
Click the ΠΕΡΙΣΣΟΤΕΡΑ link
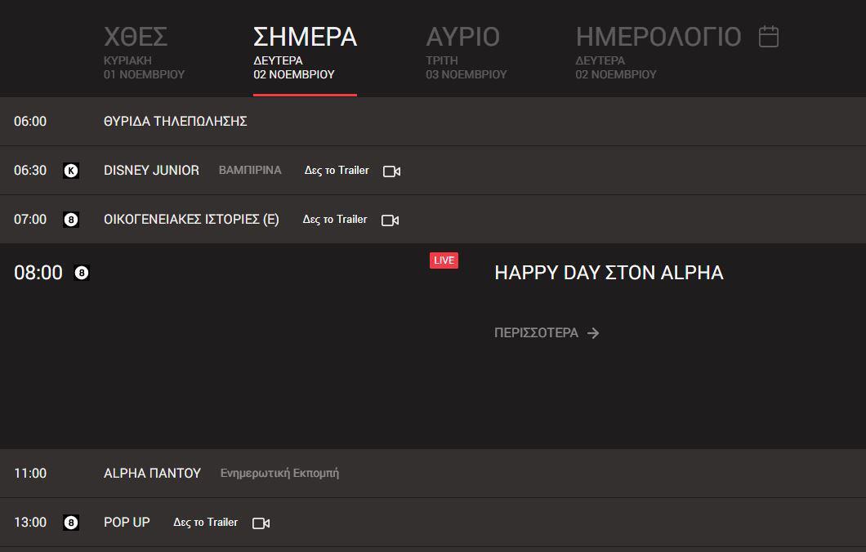(x=536, y=333)
